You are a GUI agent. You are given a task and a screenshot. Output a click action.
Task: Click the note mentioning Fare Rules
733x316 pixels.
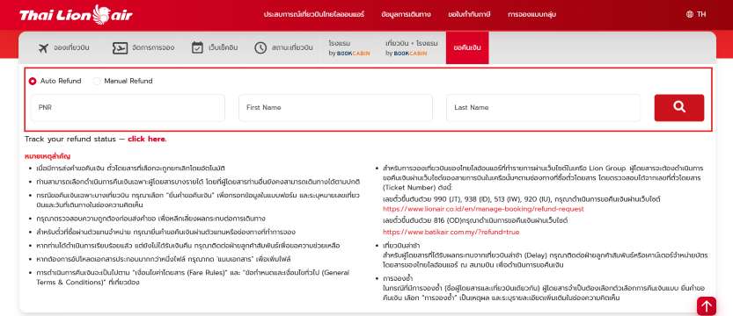pos(193,277)
